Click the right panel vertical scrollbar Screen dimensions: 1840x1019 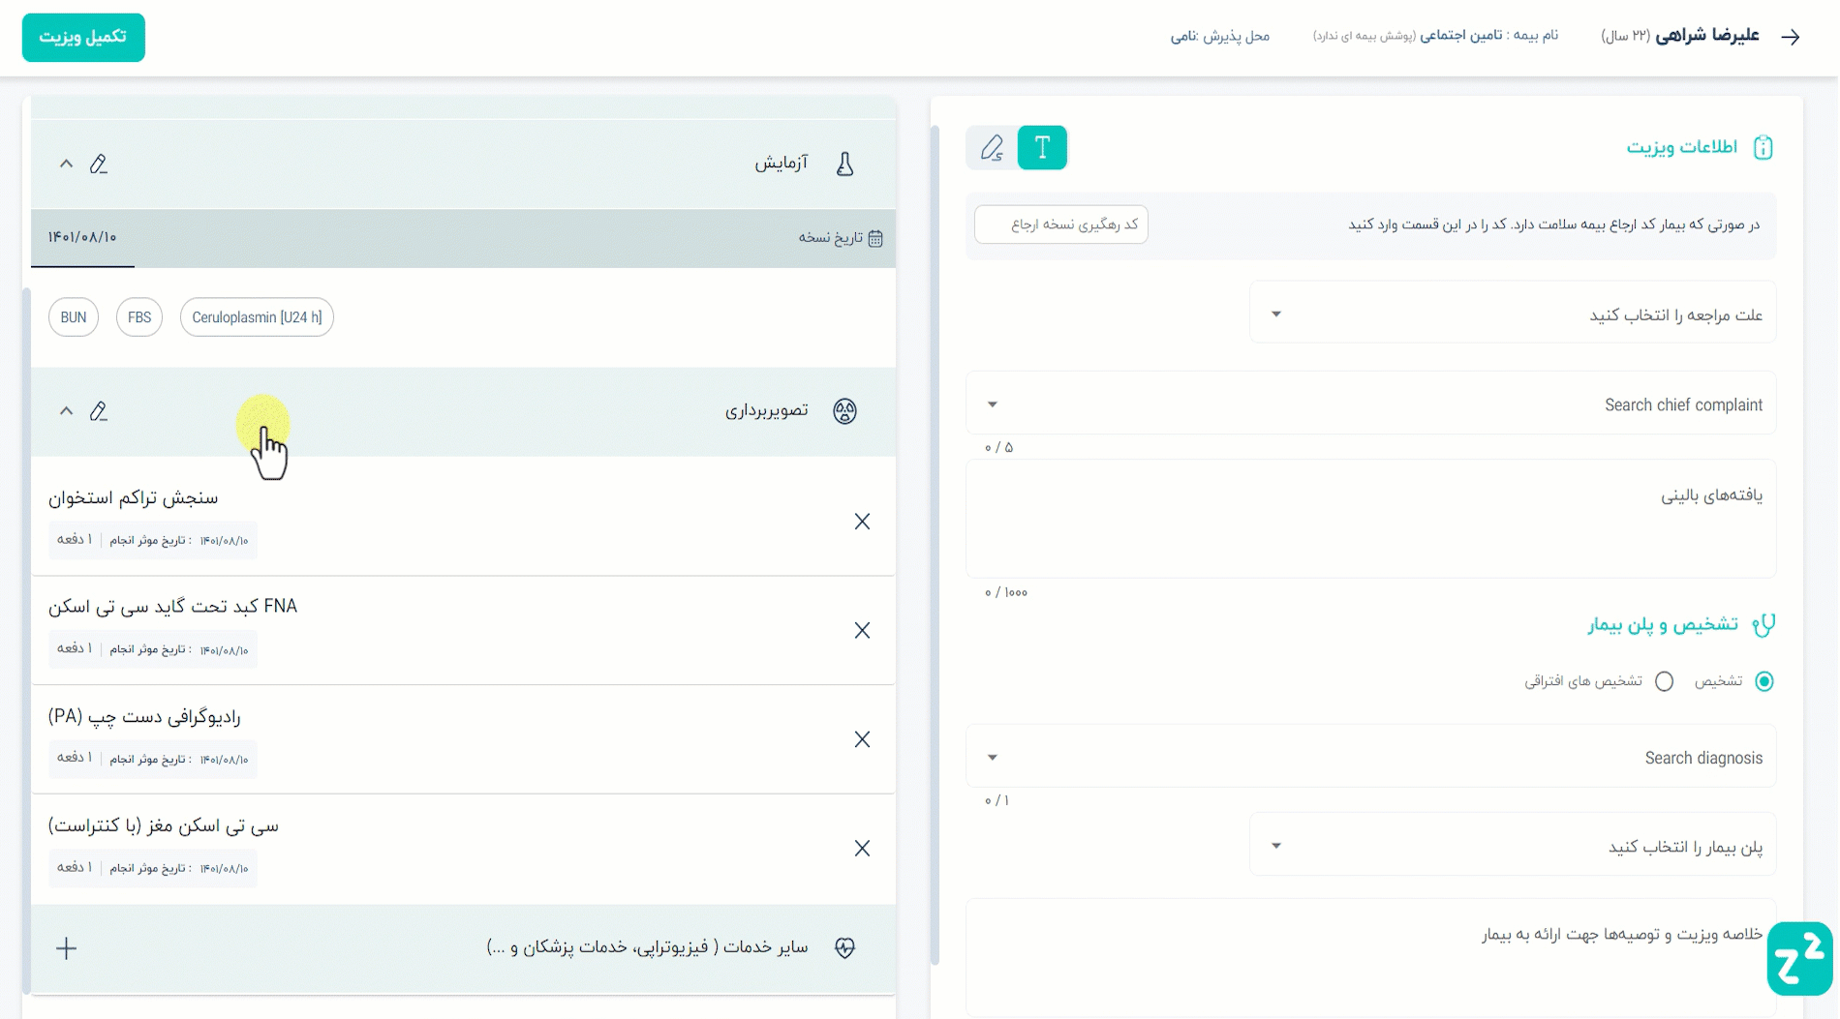click(x=935, y=545)
